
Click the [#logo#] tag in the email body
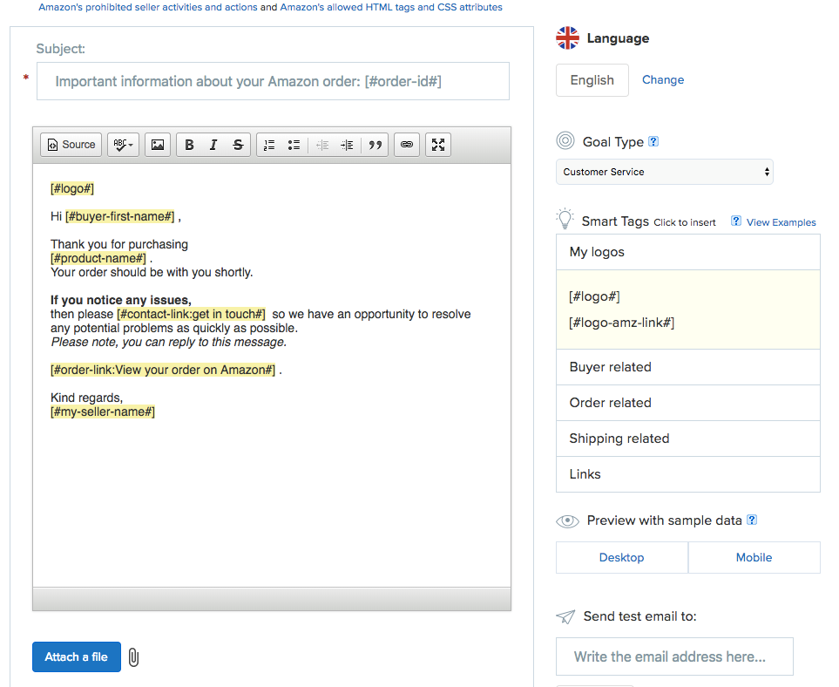72,188
